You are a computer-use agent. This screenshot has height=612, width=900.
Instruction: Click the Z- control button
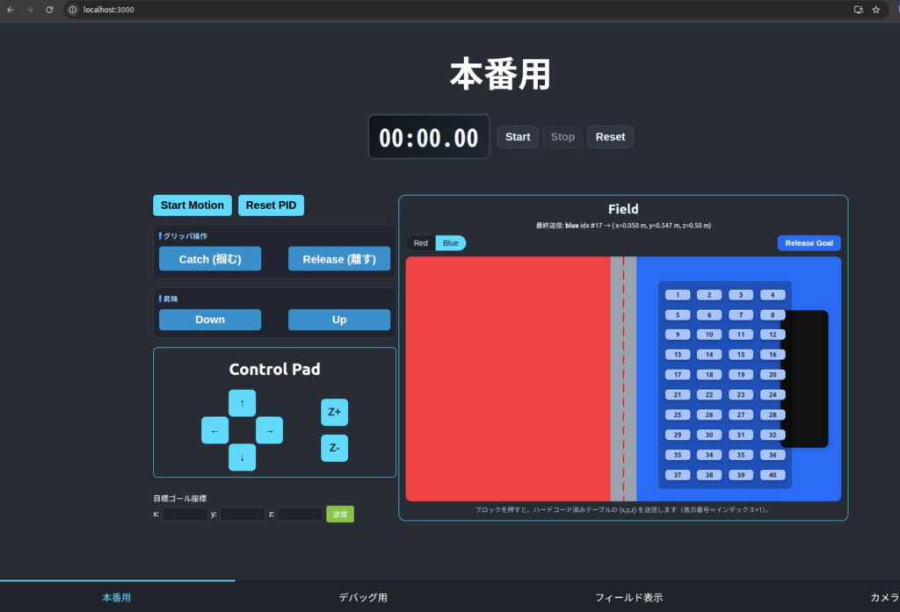point(334,448)
